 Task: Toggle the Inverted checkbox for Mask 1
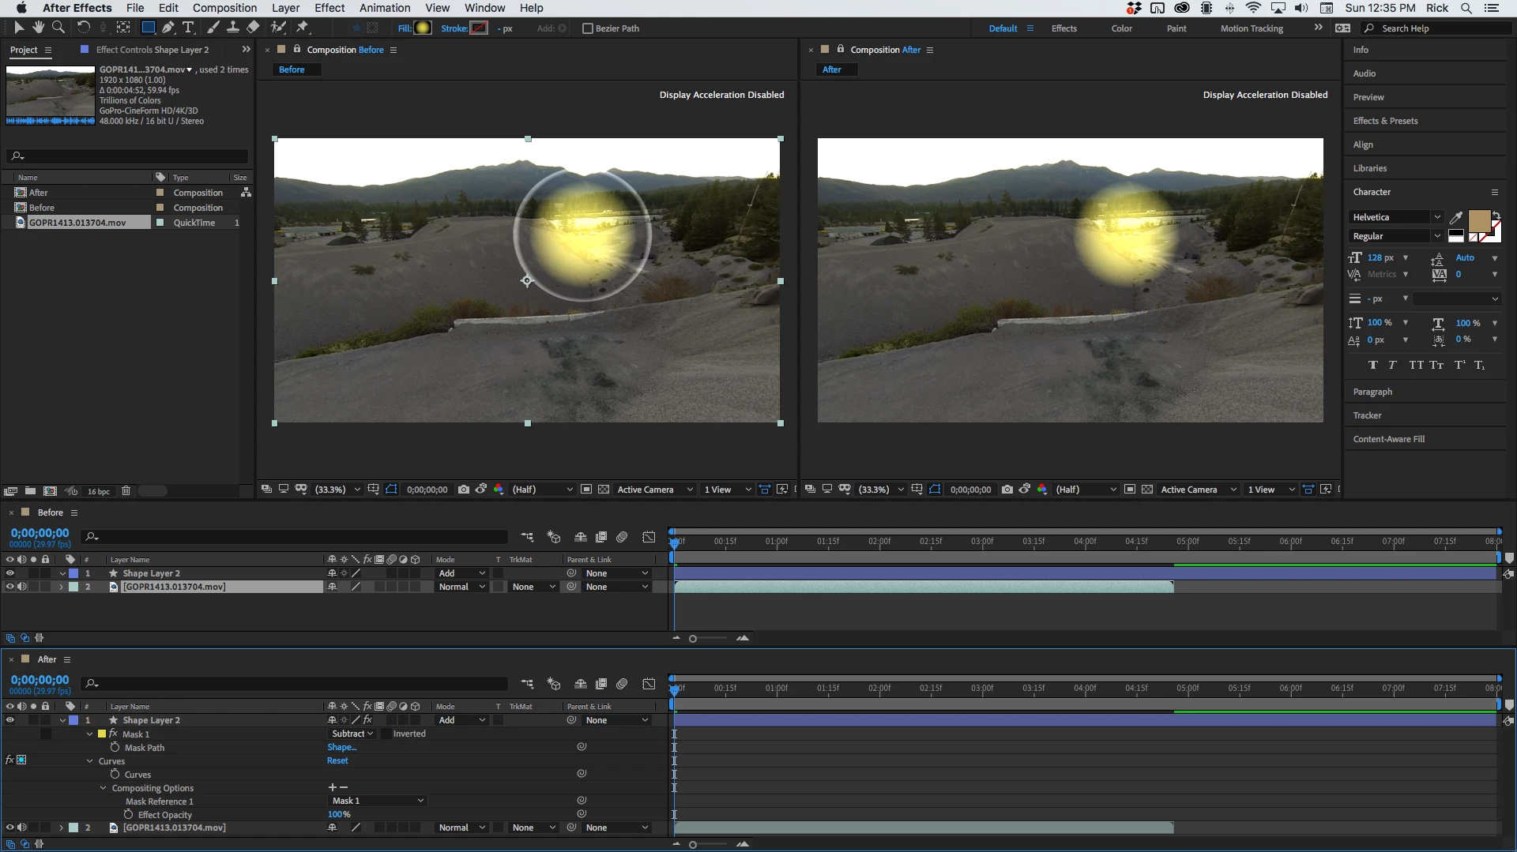click(386, 734)
